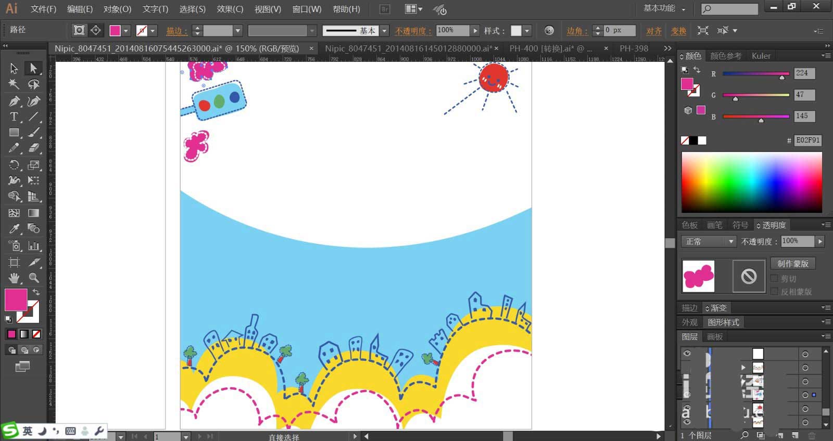Image resolution: width=833 pixels, height=441 pixels.
Task: Show hidden document tabs with >> arrow
Action: coord(667,48)
